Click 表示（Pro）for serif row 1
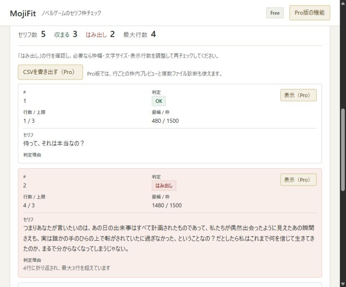Screen dimensions: 346x287 tap(298, 95)
